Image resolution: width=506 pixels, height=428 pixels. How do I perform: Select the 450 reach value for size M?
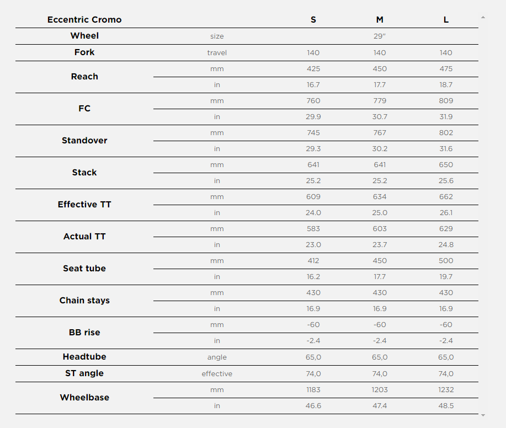pos(380,69)
